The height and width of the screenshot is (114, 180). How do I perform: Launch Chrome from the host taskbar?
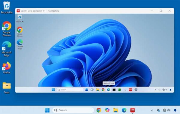pyautogui.click(x=99, y=110)
